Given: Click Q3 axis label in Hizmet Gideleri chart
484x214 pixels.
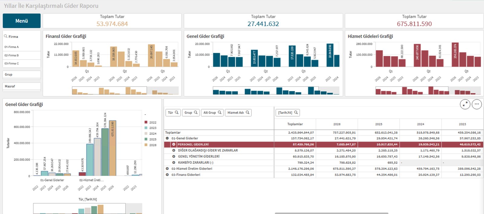Looking at the screenshot, I should (x=466, y=71).
